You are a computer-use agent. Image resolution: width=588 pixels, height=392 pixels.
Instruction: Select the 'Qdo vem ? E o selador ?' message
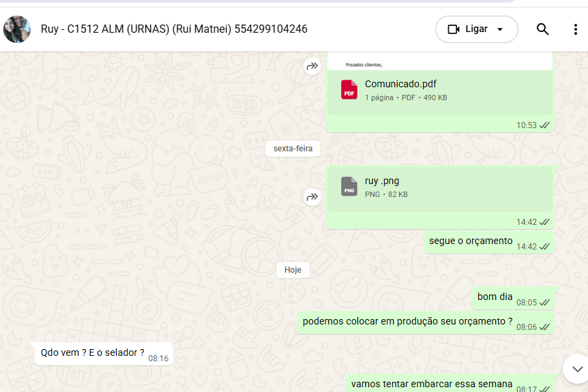click(x=104, y=353)
